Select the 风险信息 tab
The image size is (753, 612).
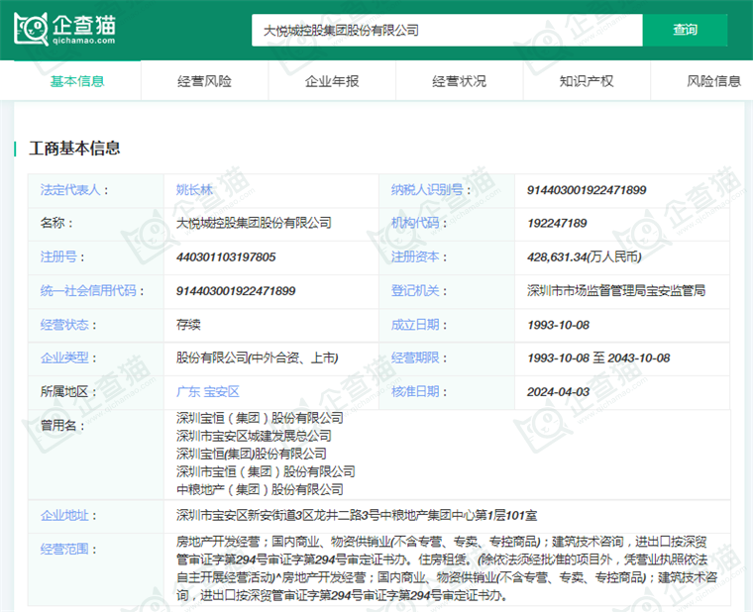pyautogui.click(x=713, y=81)
